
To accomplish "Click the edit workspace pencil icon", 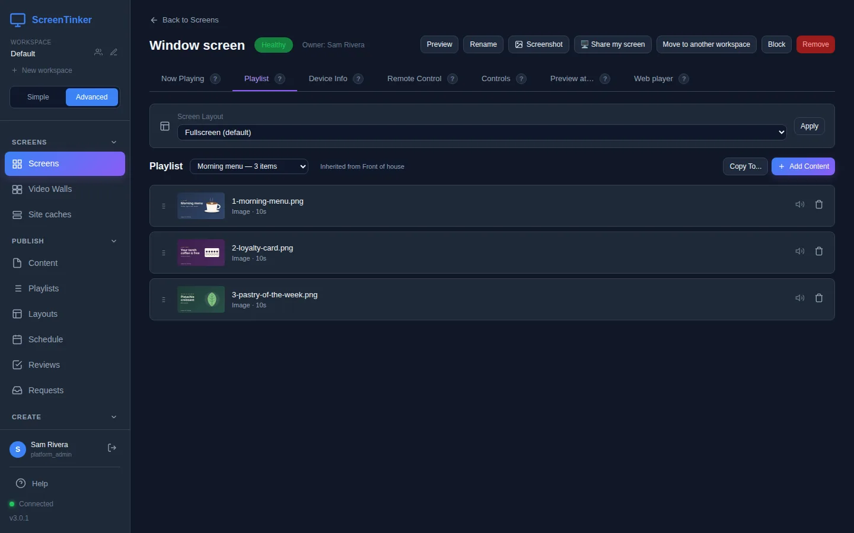I will tap(114, 52).
